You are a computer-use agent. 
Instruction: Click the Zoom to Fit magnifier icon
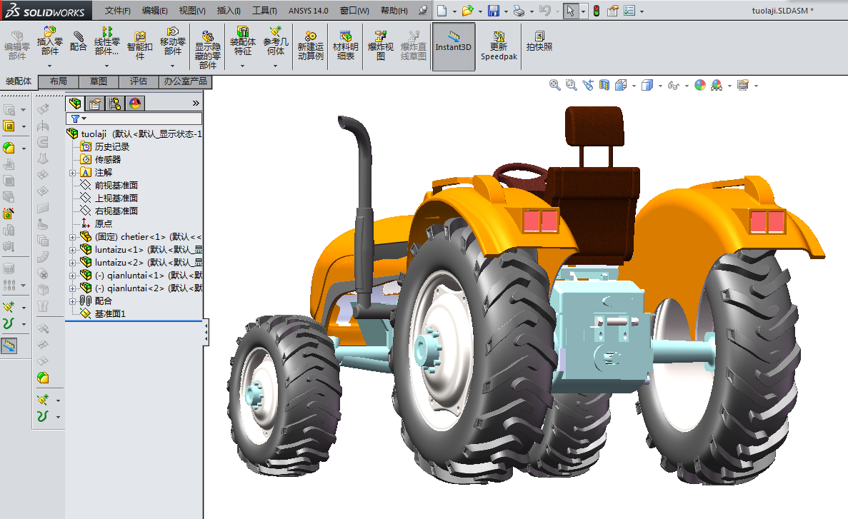[x=554, y=85]
